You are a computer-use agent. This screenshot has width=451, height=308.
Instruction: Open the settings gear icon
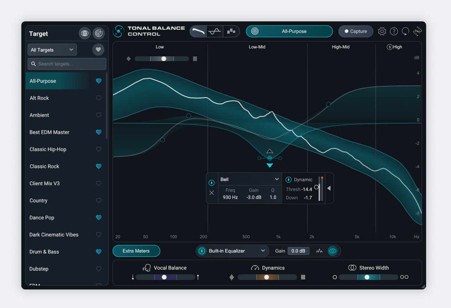coord(382,31)
